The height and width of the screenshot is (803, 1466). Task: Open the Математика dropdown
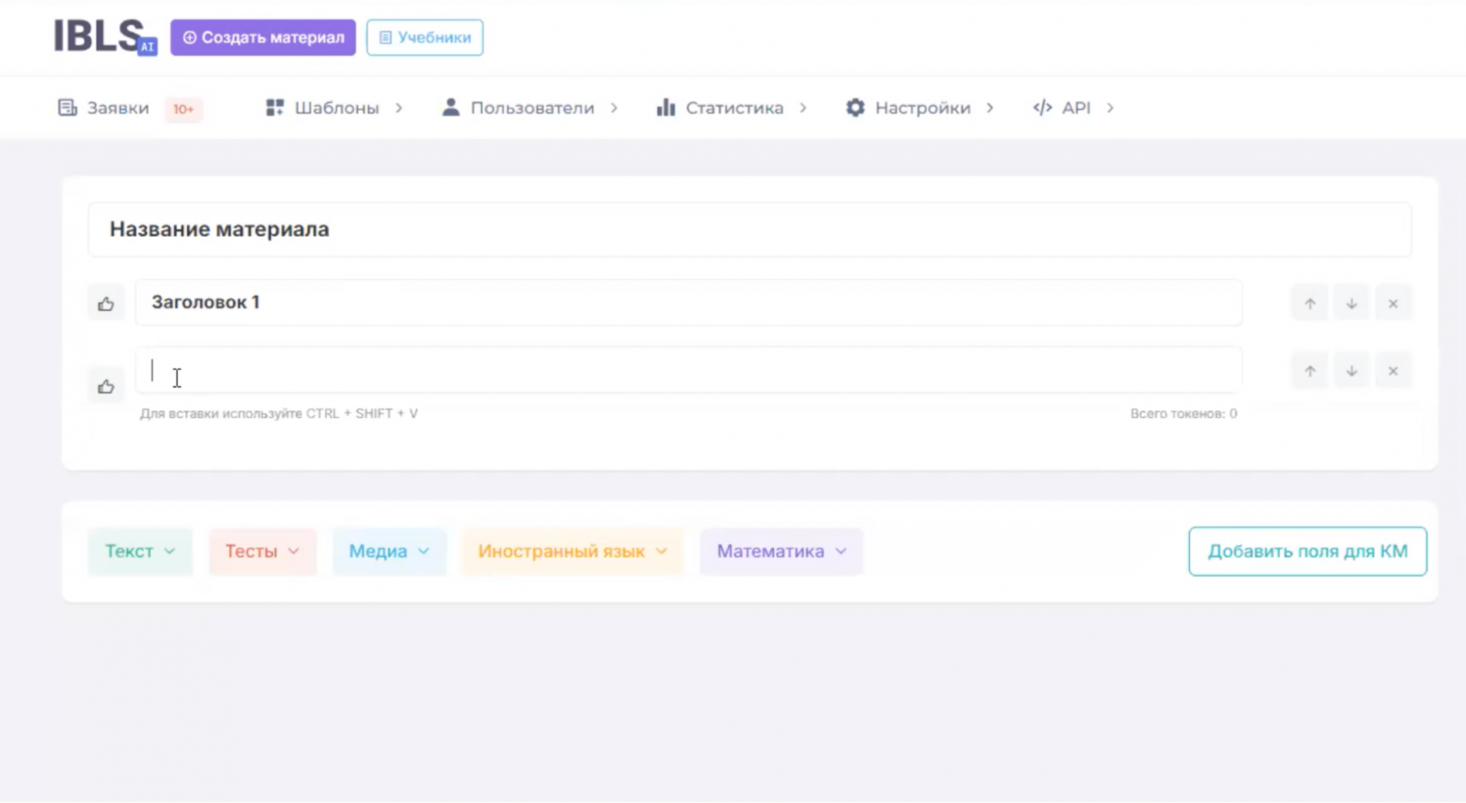point(780,551)
